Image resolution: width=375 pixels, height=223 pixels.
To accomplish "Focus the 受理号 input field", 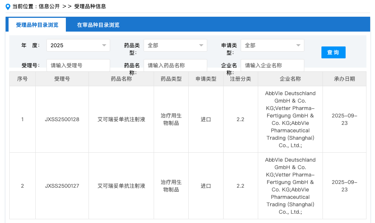I will point(78,65).
